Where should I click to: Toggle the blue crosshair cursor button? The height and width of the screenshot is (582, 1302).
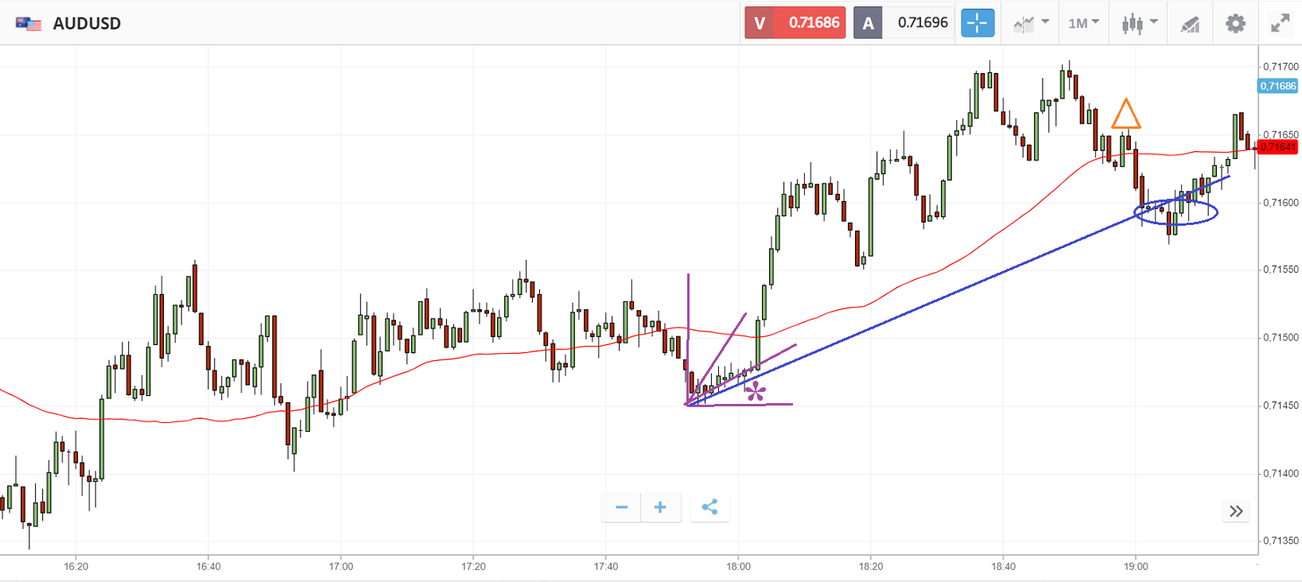(x=977, y=23)
